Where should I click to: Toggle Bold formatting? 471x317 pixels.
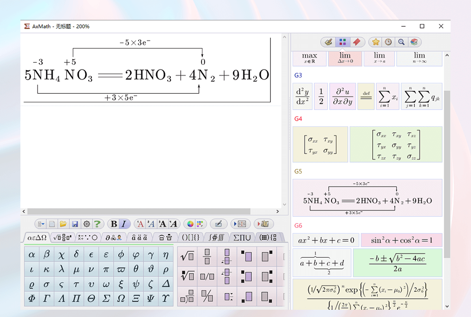pyautogui.click(x=114, y=224)
